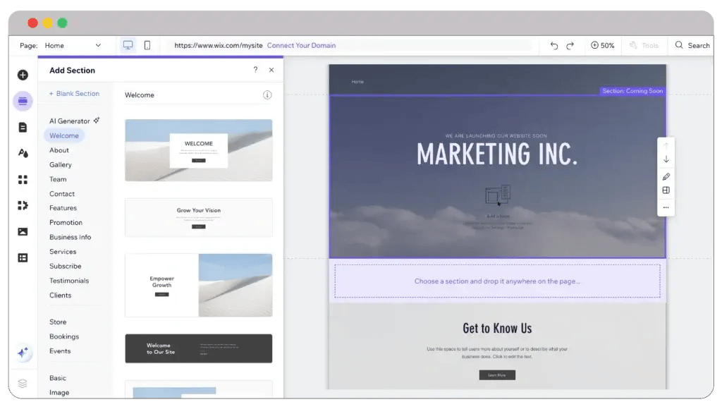Select the Testimonials section category
The height and width of the screenshot is (402, 722).
(x=69, y=281)
